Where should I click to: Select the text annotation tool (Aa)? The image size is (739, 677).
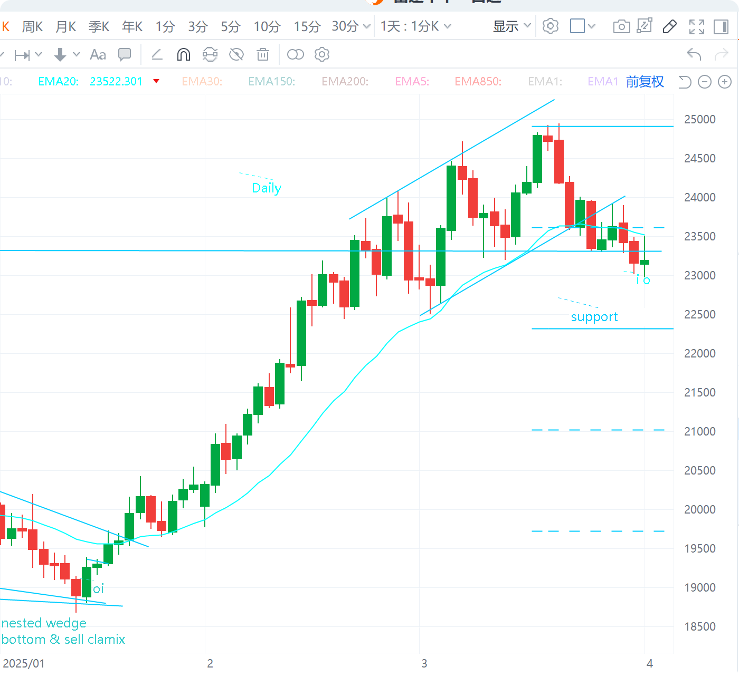coord(98,54)
